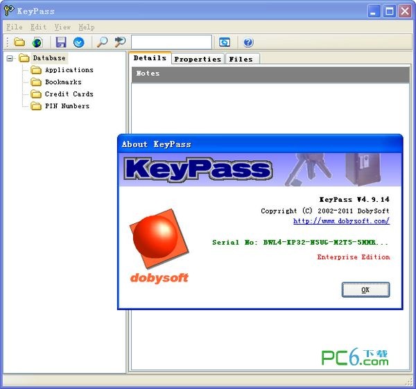This screenshot has height=389, width=416.
Task: Click the Applications folder icon
Action: (36, 70)
